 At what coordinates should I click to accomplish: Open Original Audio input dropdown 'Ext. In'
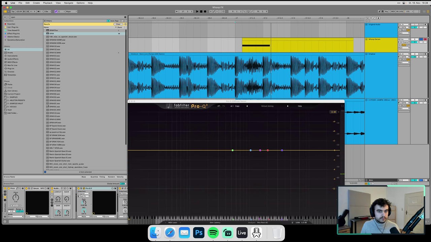point(404,25)
